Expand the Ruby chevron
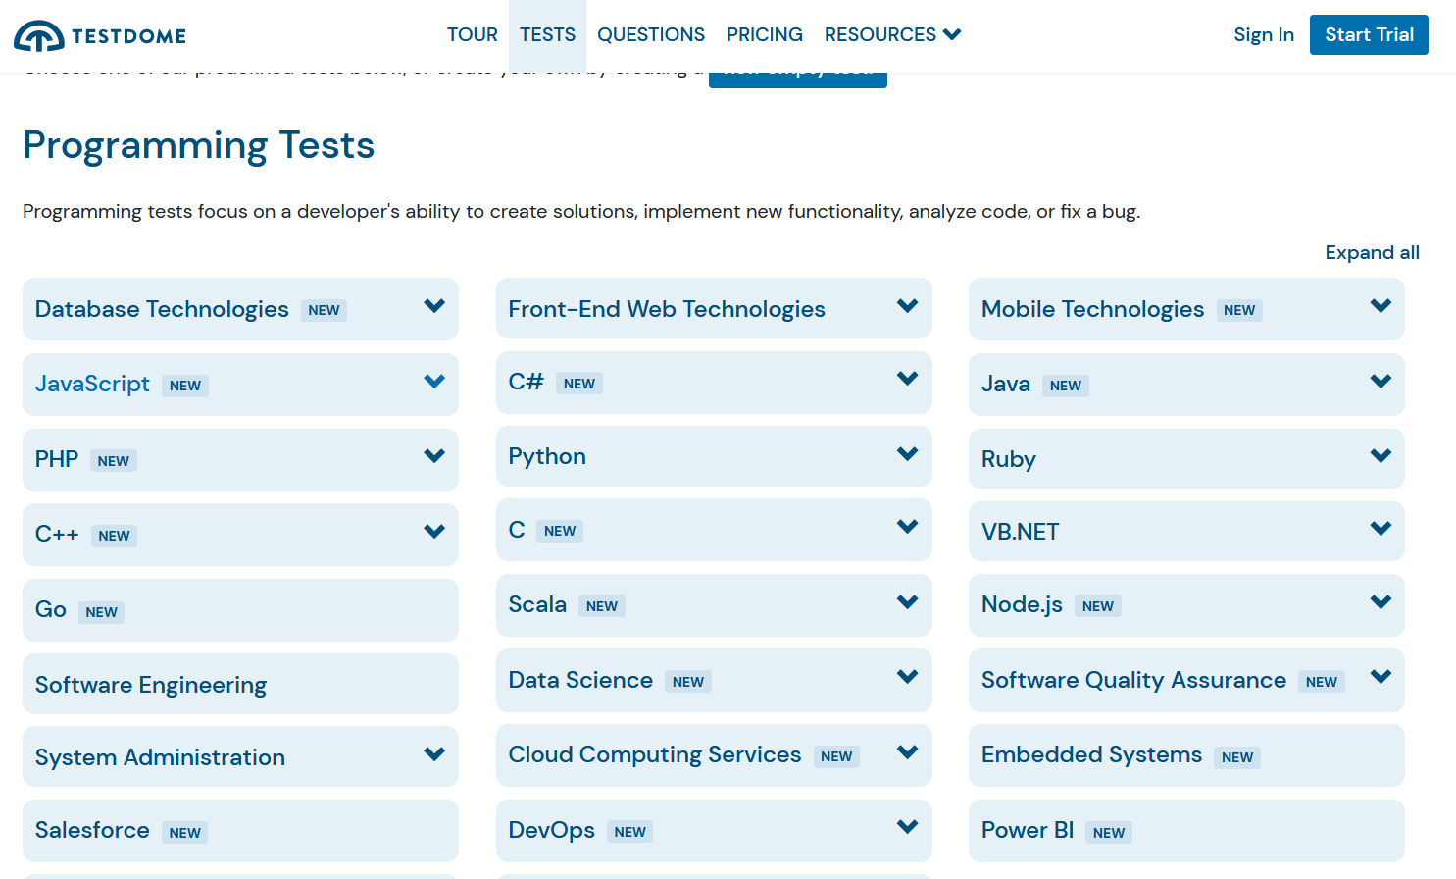Screen dimensions: 1456x879 [x=1381, y=456]
